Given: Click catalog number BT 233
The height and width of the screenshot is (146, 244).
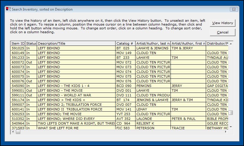Looking at the screenshot, I should 125,58.
